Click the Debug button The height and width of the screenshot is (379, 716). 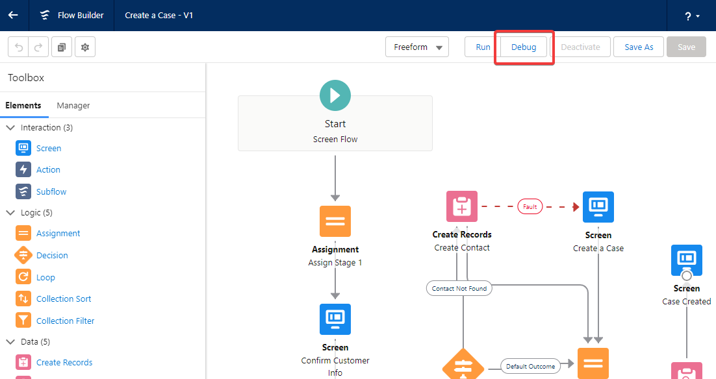[x=524, y=47]
